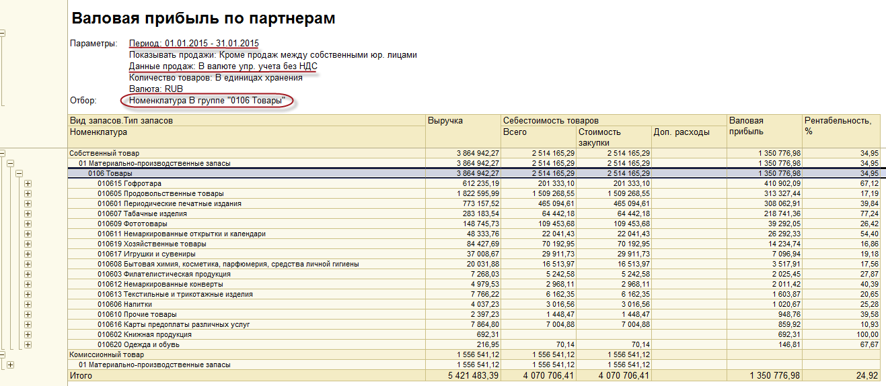Expand 010612 Немаркированные конверты row
The image size is (886, 386).
pyautogui.click(x=28, y=284)
